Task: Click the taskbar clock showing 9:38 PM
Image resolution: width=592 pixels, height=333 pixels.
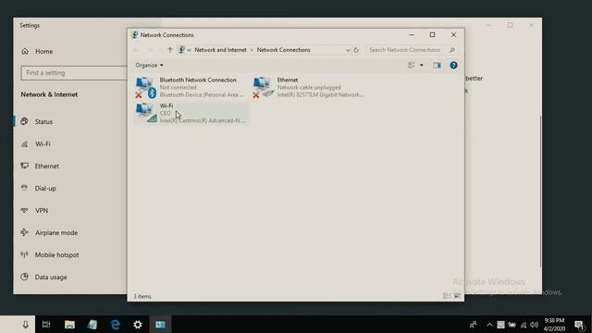Action: (x=554, y=325)
